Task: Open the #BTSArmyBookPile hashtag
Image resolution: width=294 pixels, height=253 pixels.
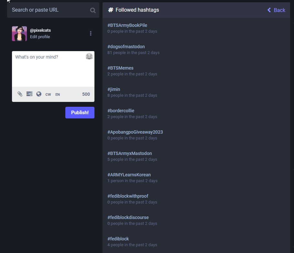Action: tap(127, 25)
